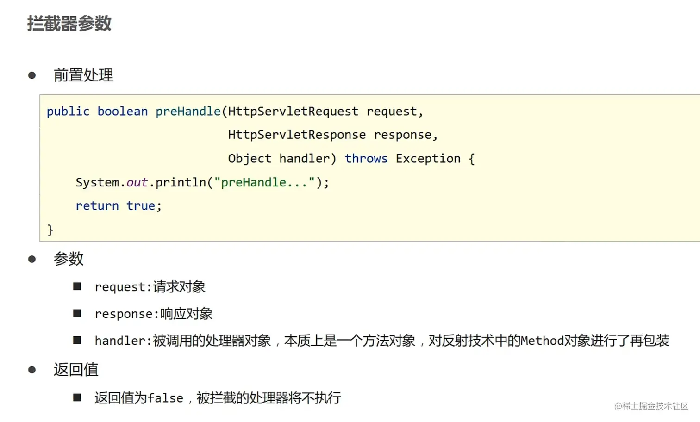Click the closing brace of the code block
This screenshot has height=422, width=700.
point(50,230)
